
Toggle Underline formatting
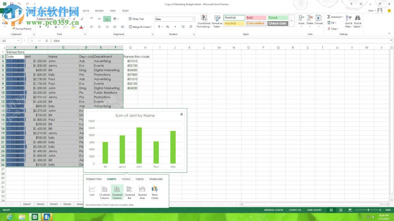tap(56, 27)
